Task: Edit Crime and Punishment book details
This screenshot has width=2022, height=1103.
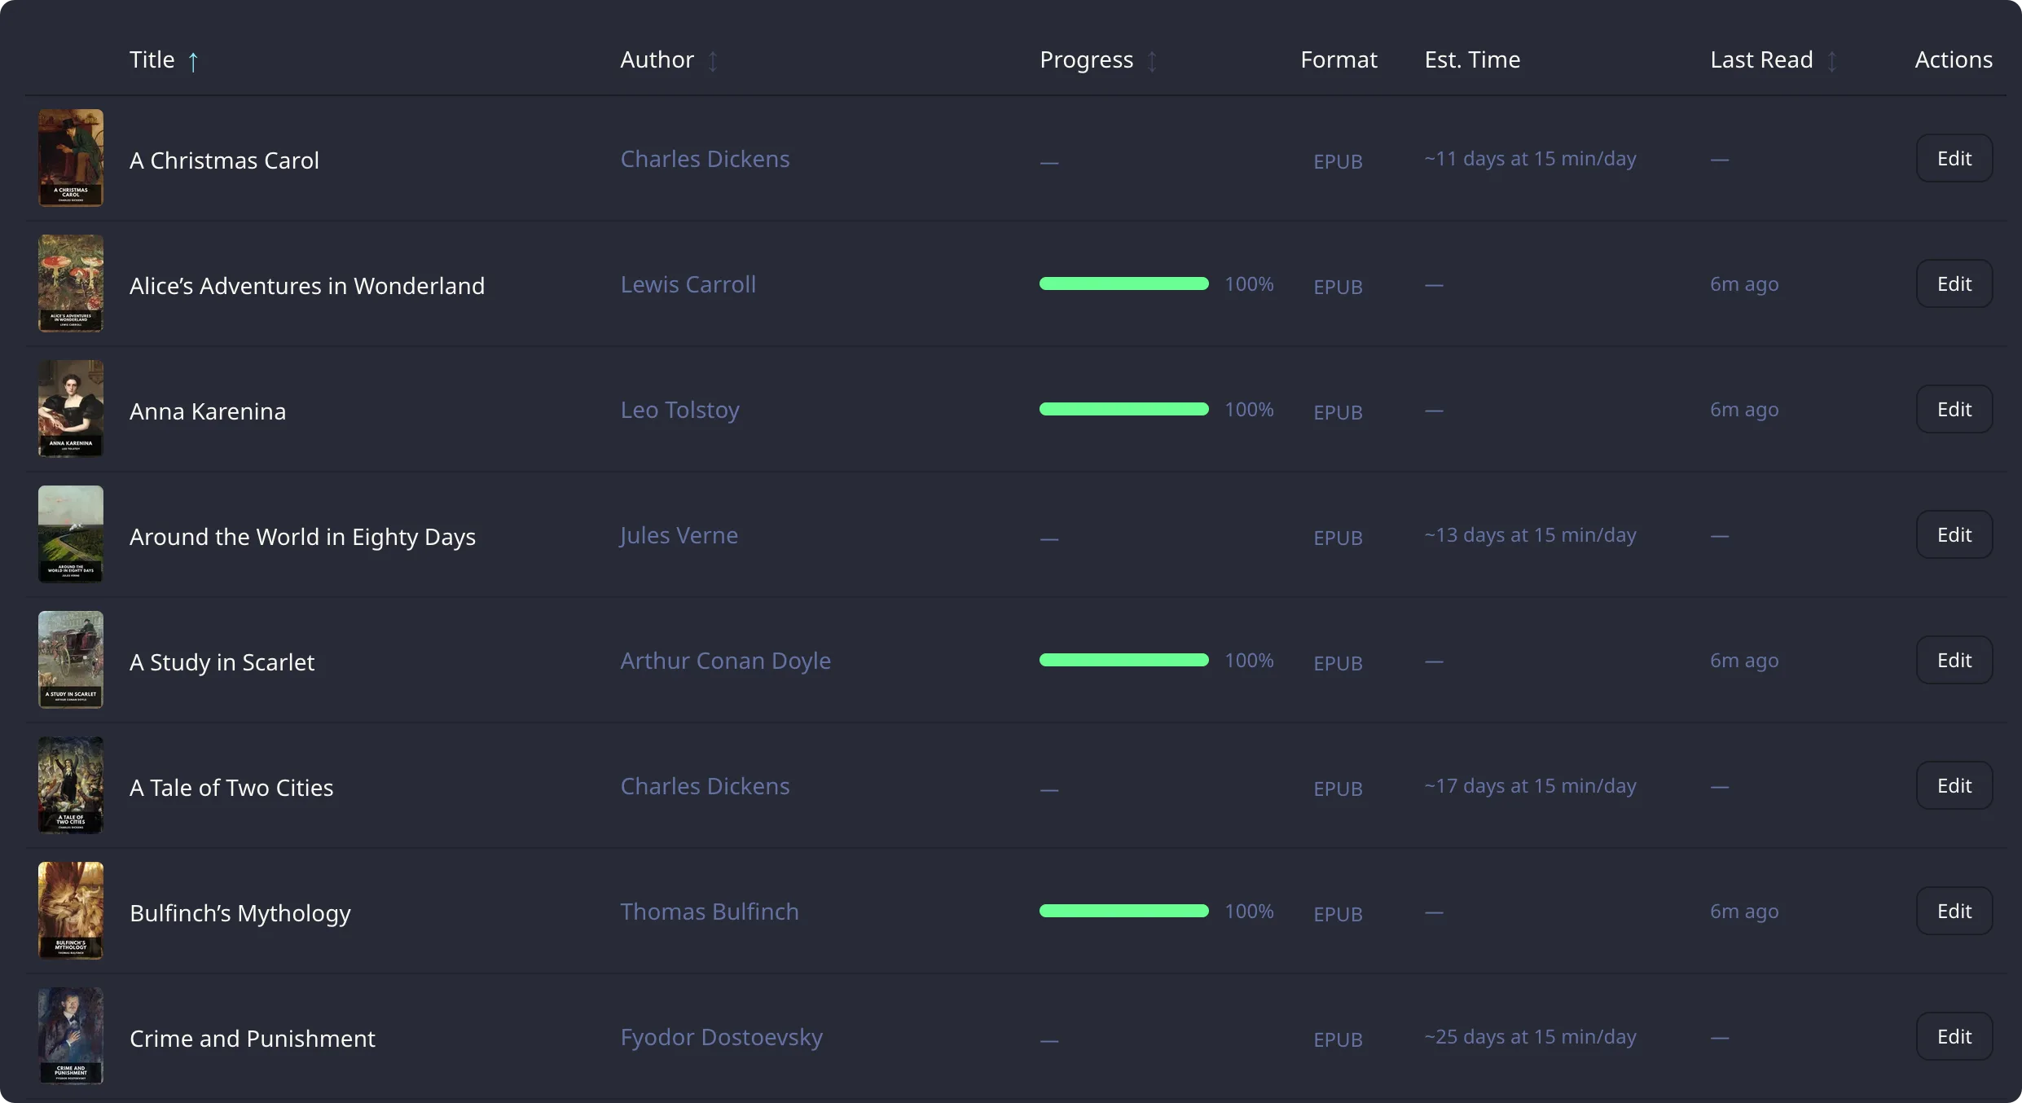Action: [x=1955, y=1036]
